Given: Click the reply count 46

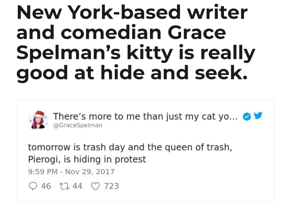Looking at the screenshot, I should point(46,186).
